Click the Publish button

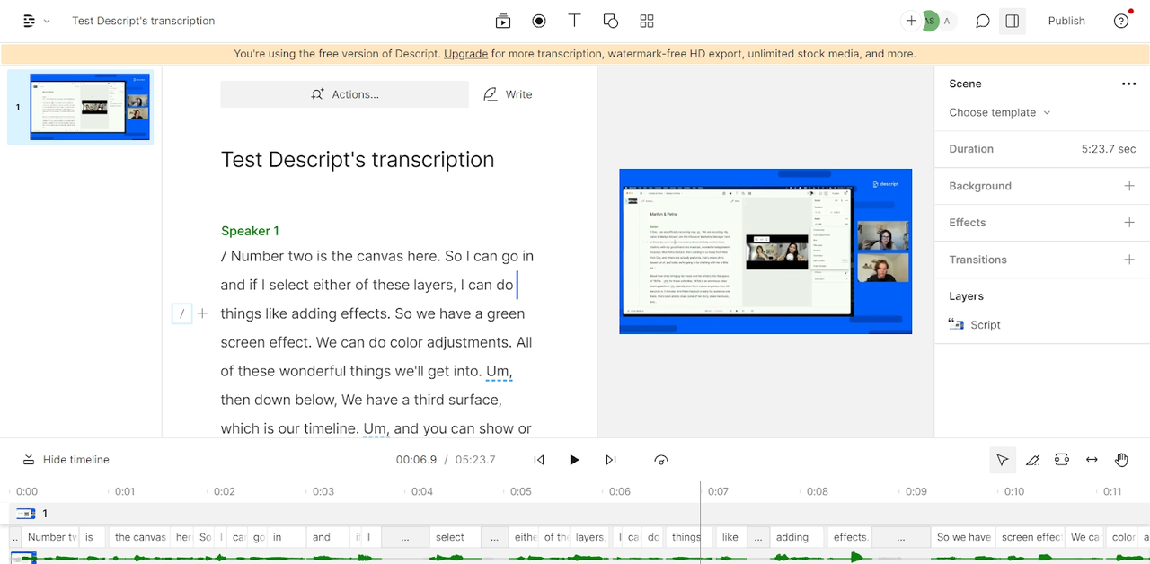(1066, 21)
